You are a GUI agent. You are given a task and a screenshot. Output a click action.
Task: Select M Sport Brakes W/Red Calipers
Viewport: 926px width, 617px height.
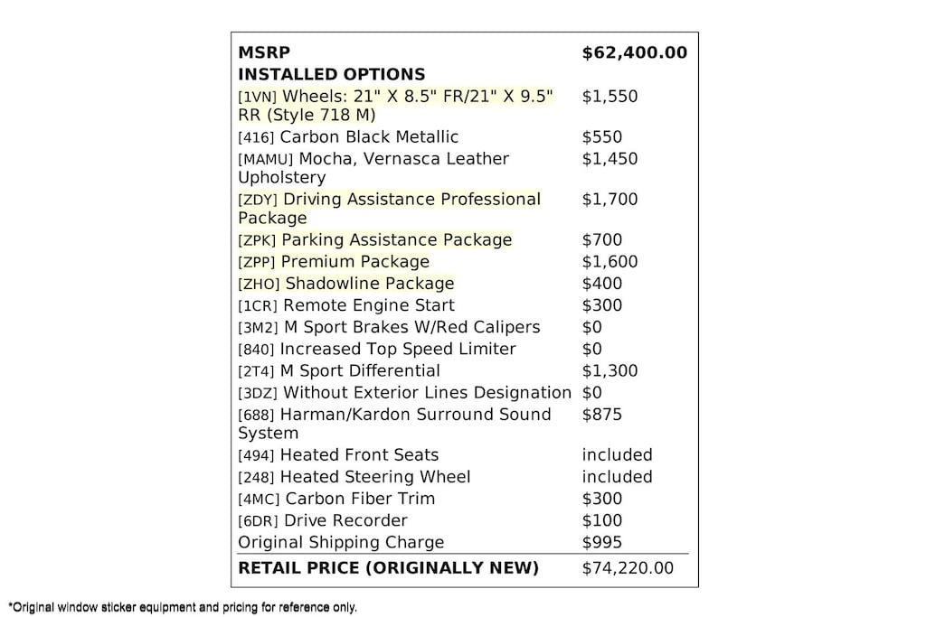point(389,327)
